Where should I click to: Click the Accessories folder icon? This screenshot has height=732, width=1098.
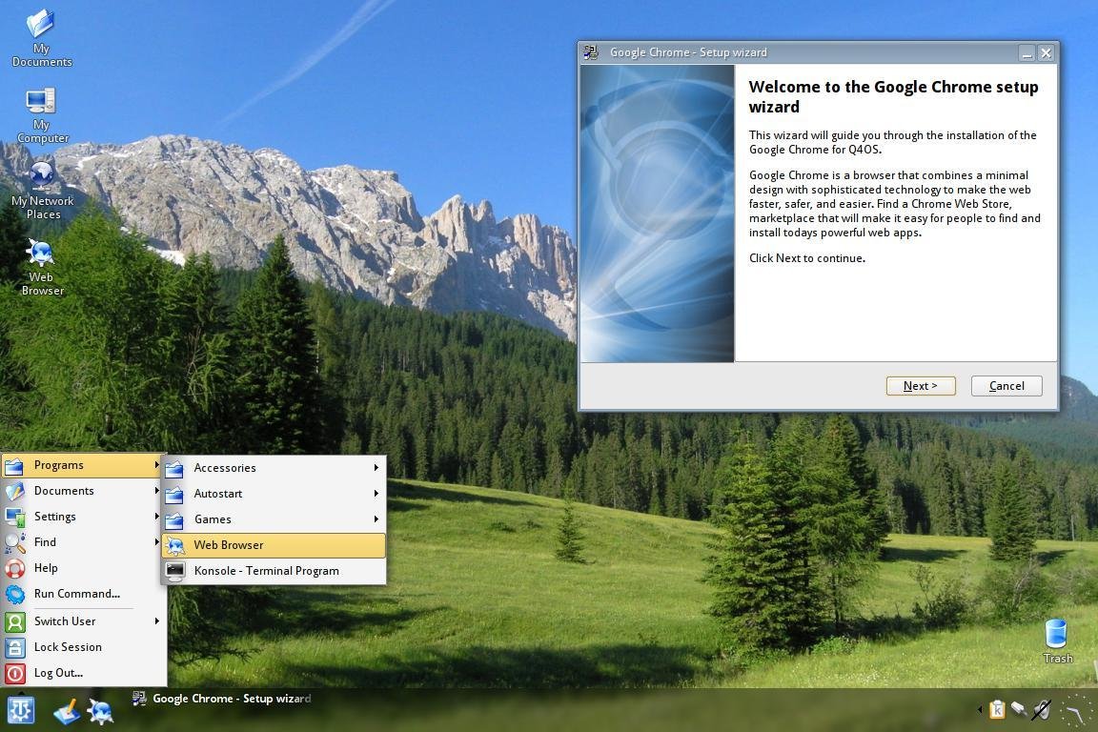tap(174, 469)
